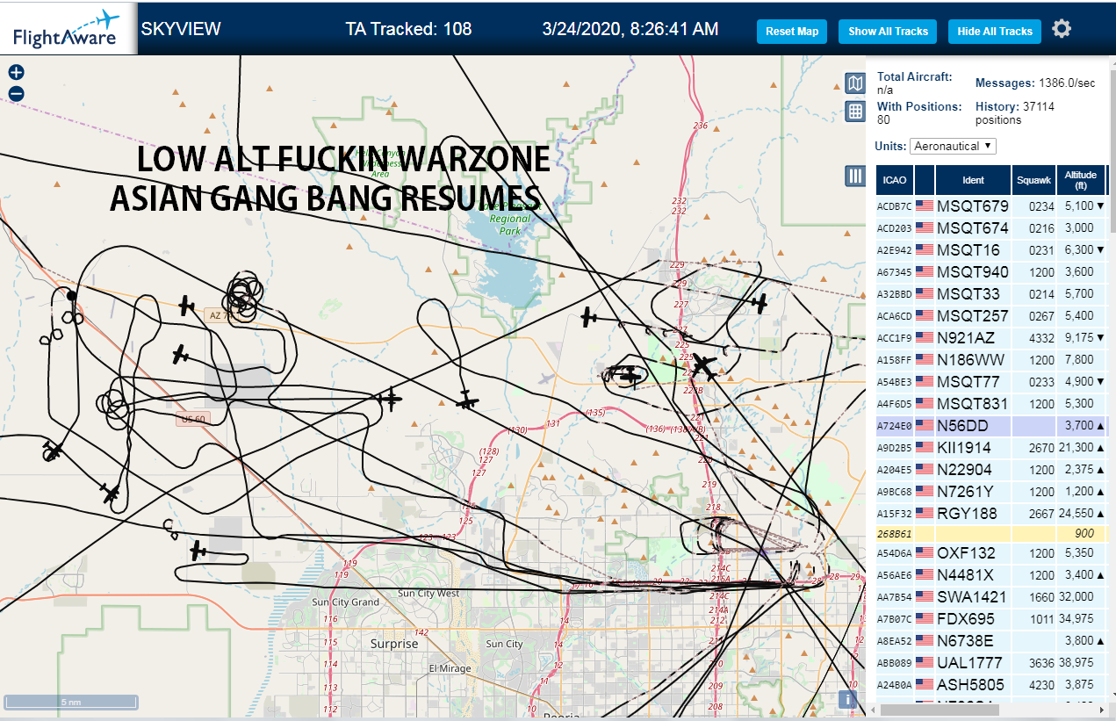
Task: Select the black dot track marker at west edge
Action: [x=71, y=296]
